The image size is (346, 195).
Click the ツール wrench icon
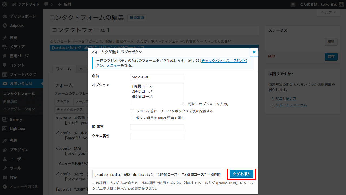click(5, 168)
